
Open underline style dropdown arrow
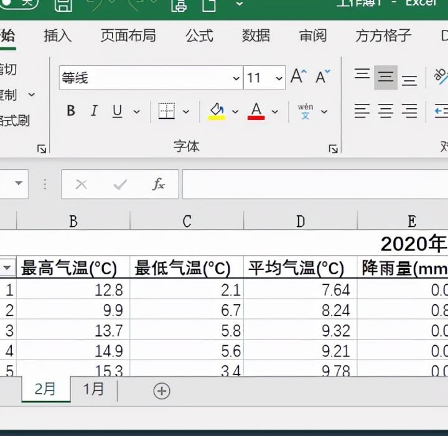136,111
